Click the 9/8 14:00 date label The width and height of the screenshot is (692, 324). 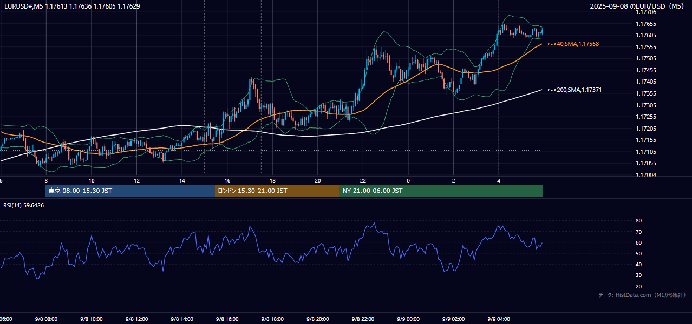coord(182,319)
